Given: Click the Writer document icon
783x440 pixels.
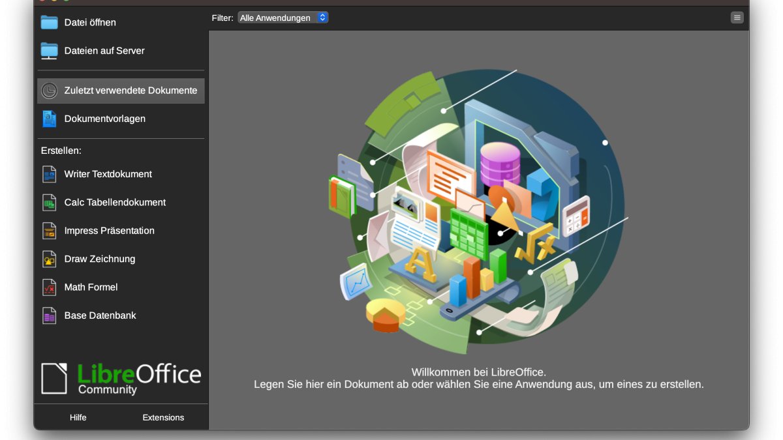Looking at the screenshot, I should pos(50,174).
